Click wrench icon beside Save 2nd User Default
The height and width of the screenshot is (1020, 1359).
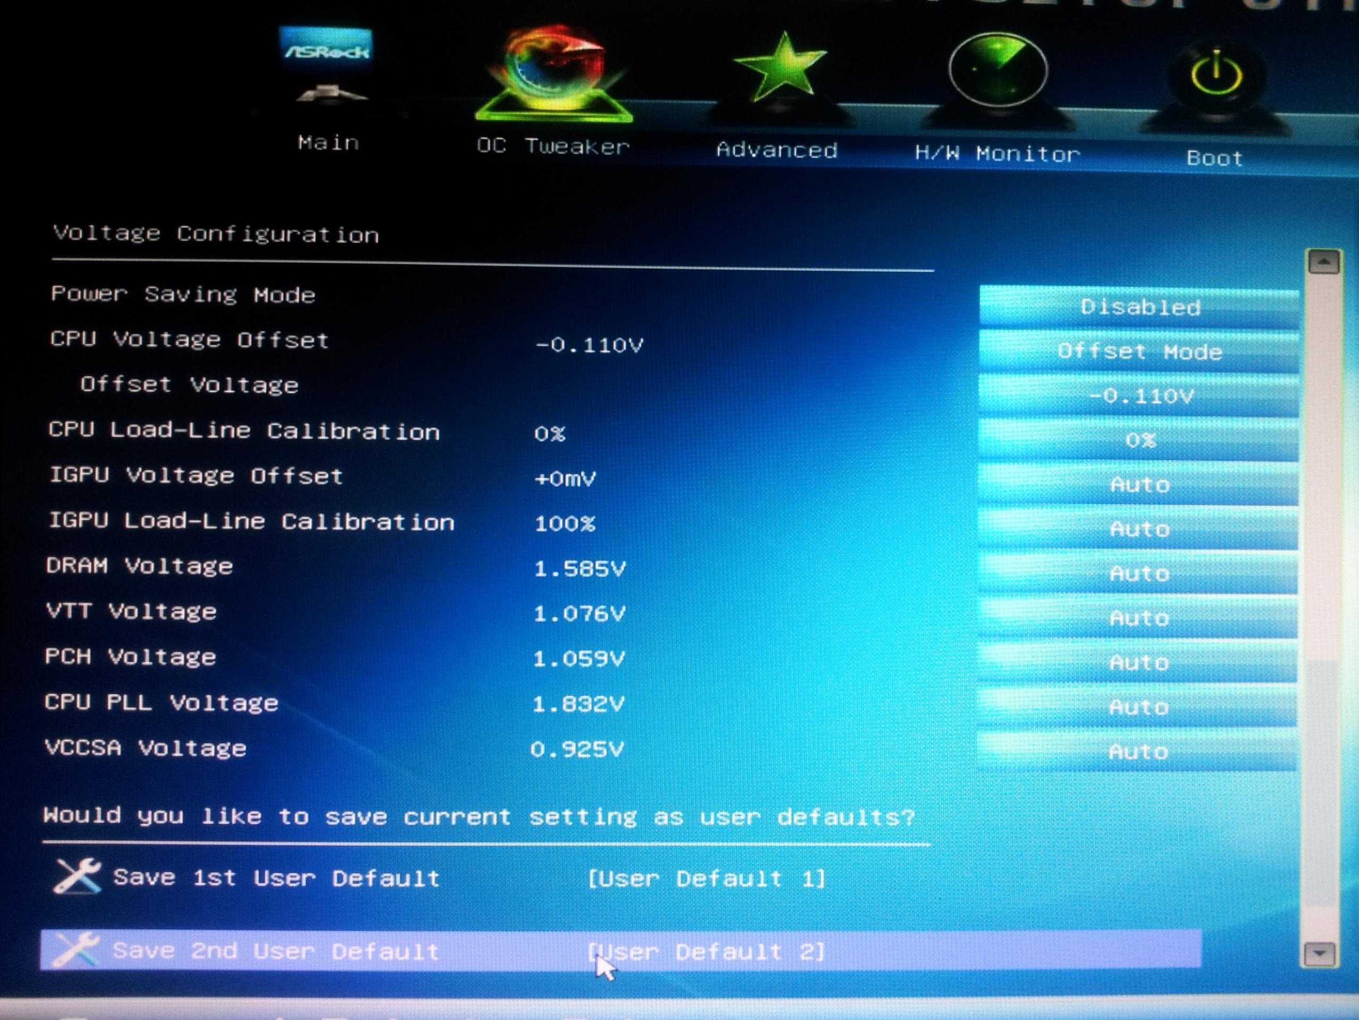[x=75, y=949]
